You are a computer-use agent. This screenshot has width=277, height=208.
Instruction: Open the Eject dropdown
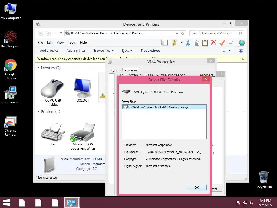click(x=127, y=51)
